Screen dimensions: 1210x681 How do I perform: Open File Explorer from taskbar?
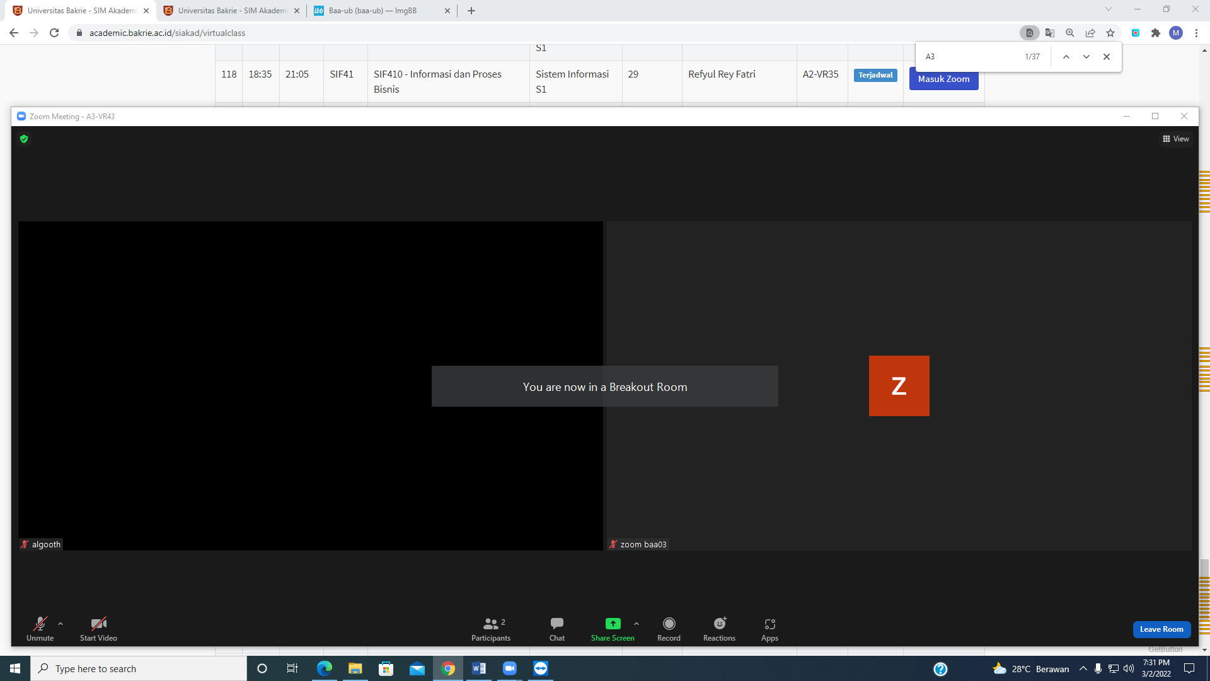coord(355,668)
